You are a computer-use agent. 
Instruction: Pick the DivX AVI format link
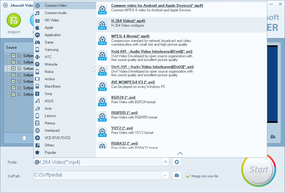[x=152, y=67]
